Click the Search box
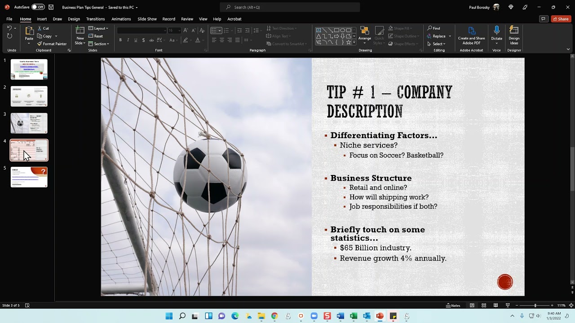 [x=290, y=7]
